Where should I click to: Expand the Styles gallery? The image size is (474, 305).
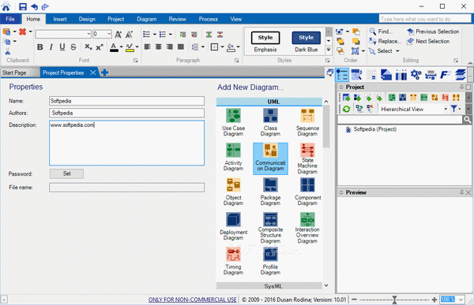[x=329, y=50]
